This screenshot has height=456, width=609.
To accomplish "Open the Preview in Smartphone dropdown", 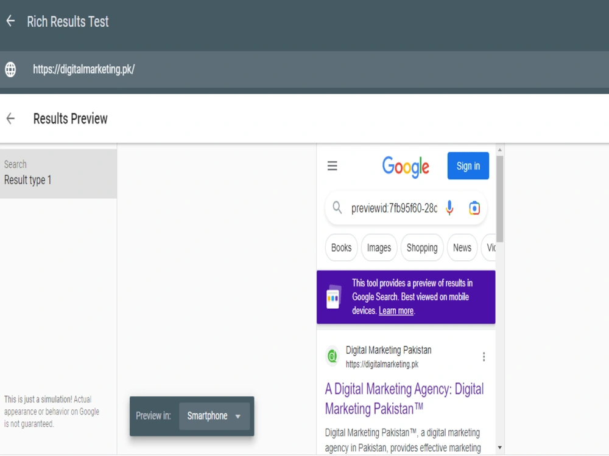I will pyautogui.click(x=214, y=416).
